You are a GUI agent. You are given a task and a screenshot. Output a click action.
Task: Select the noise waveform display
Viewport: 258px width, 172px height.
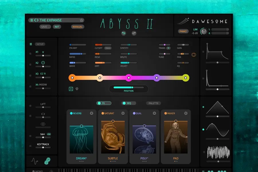(218, 153)
